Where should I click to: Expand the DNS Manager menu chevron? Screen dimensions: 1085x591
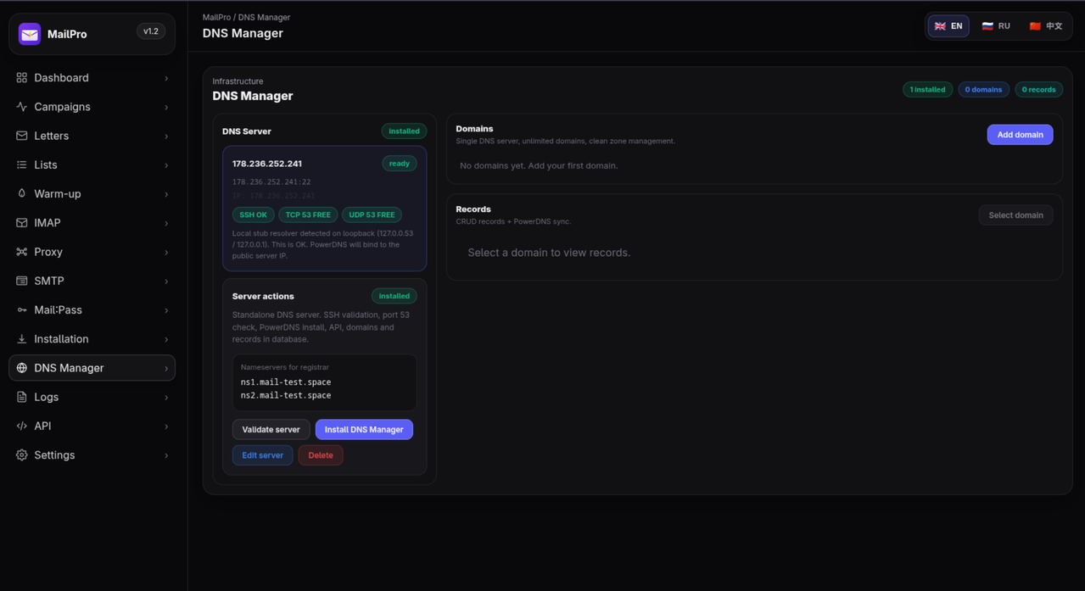pyautogui.click(x=166, y=368)
